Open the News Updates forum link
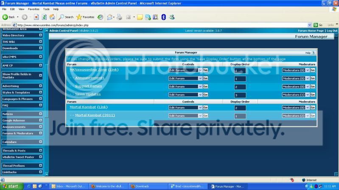 click(88, 94)
